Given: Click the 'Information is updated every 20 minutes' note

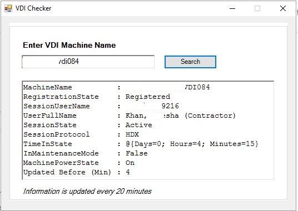Looking at the screenshot, I should (x=87, y=191).
